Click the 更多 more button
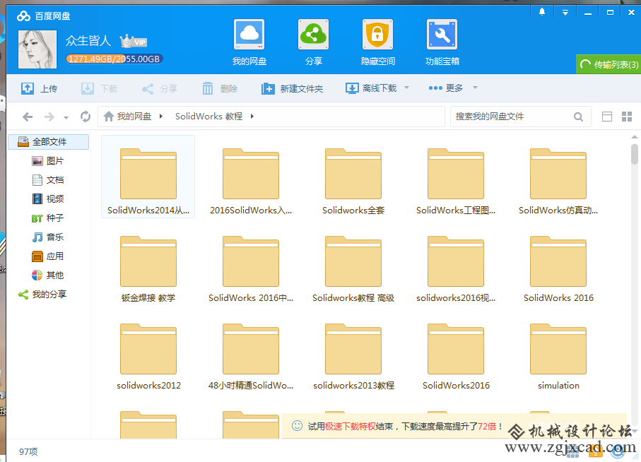Image resolution: width=641 pixels, height=462 pixels. 446,88
